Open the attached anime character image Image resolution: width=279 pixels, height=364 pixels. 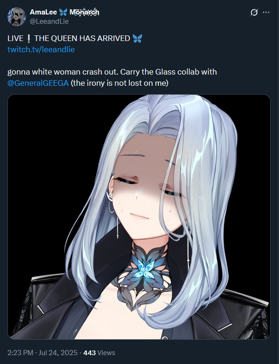click(139, 217)
